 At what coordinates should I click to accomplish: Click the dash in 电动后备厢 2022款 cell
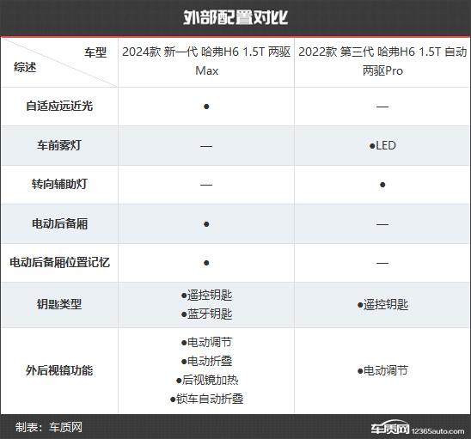tap(382, 224)
